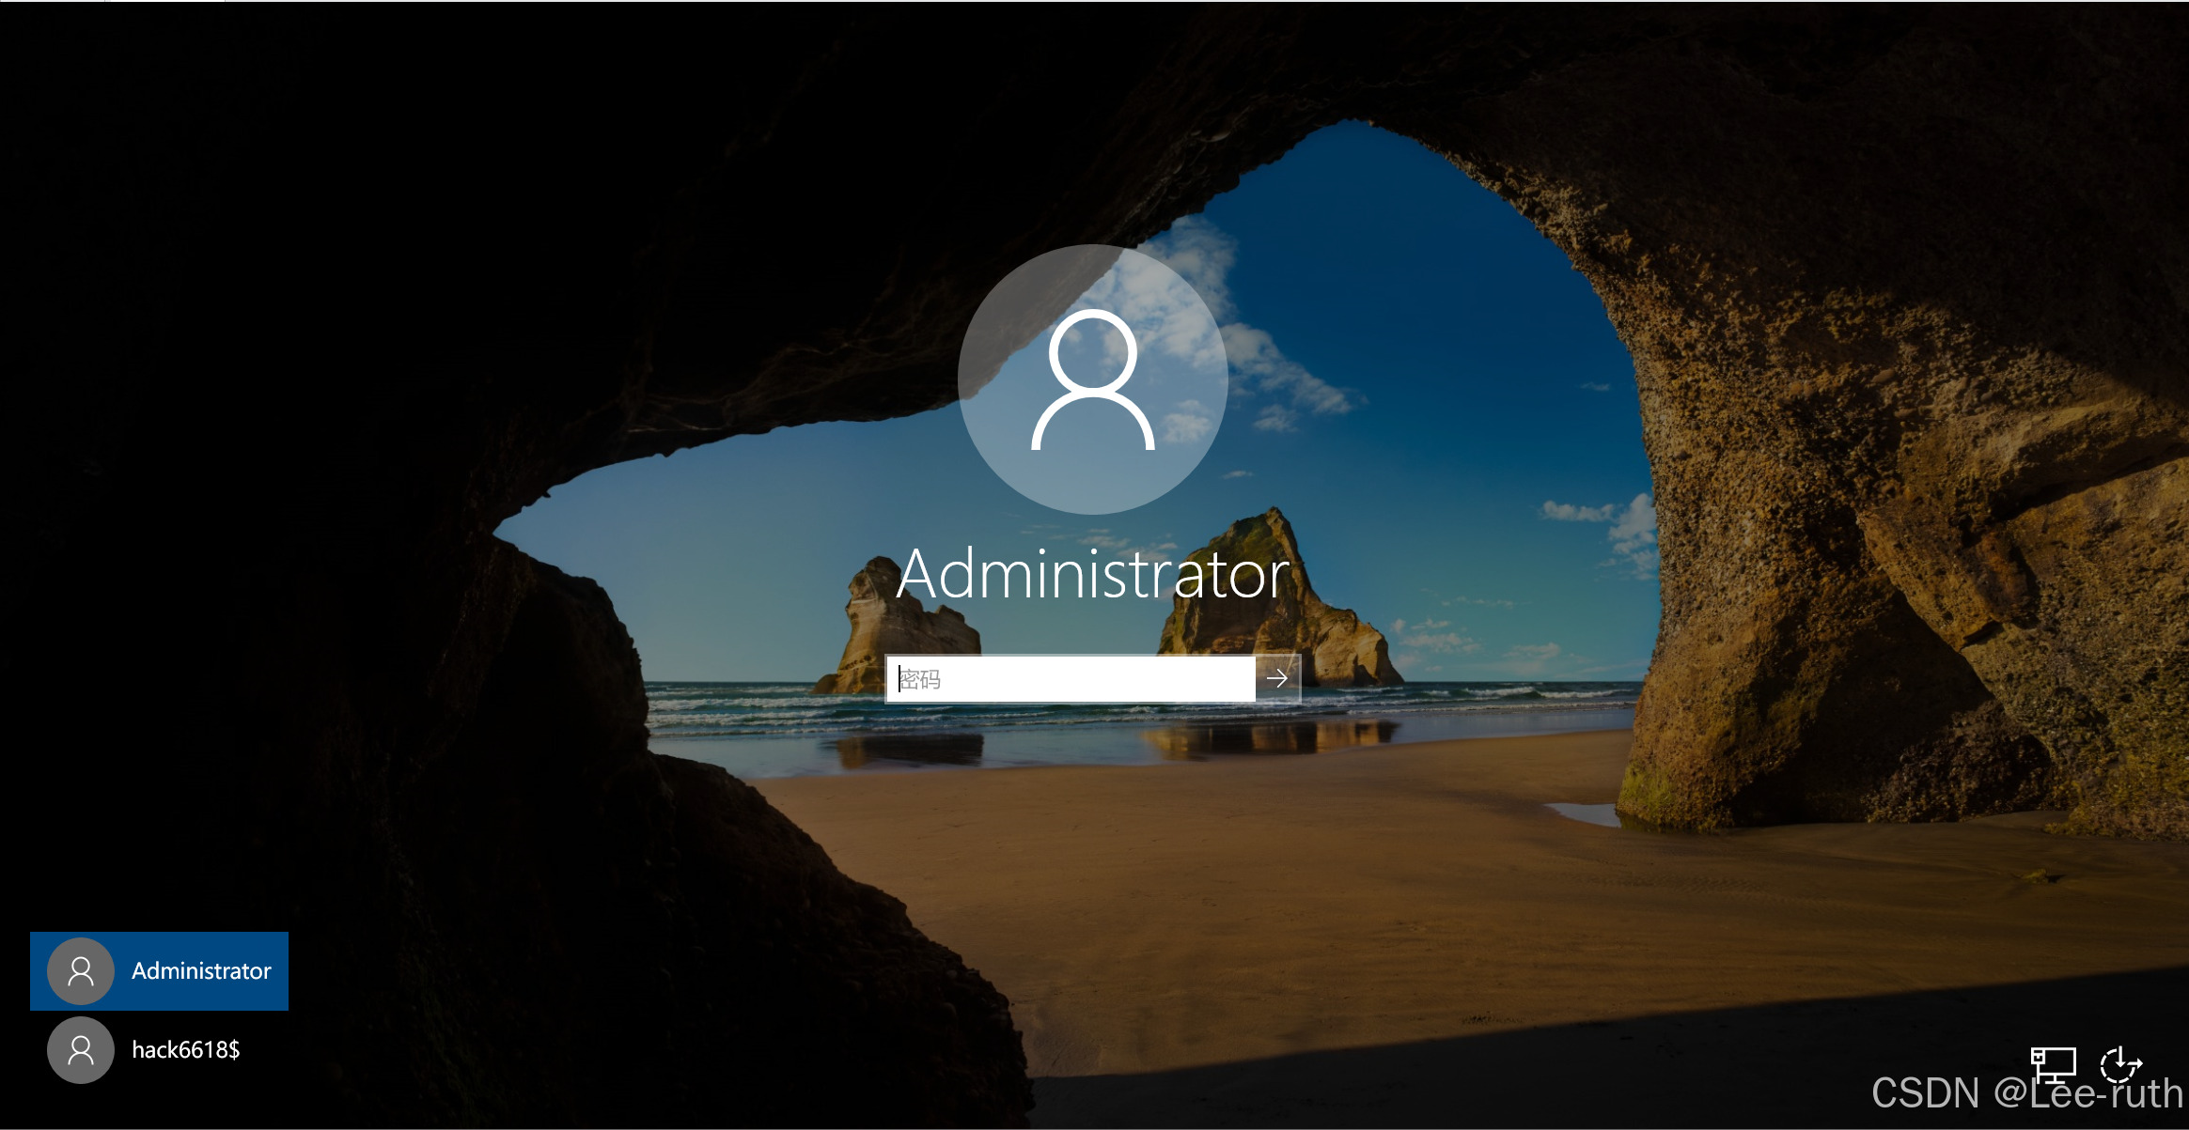The width and height of the screenshot is (2189, 1130).
Task: Click the large Administrator username heading
Action: pos(1093,575)
